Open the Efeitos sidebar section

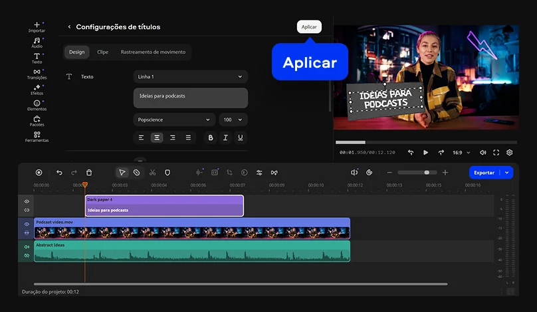tap(37, 90)
